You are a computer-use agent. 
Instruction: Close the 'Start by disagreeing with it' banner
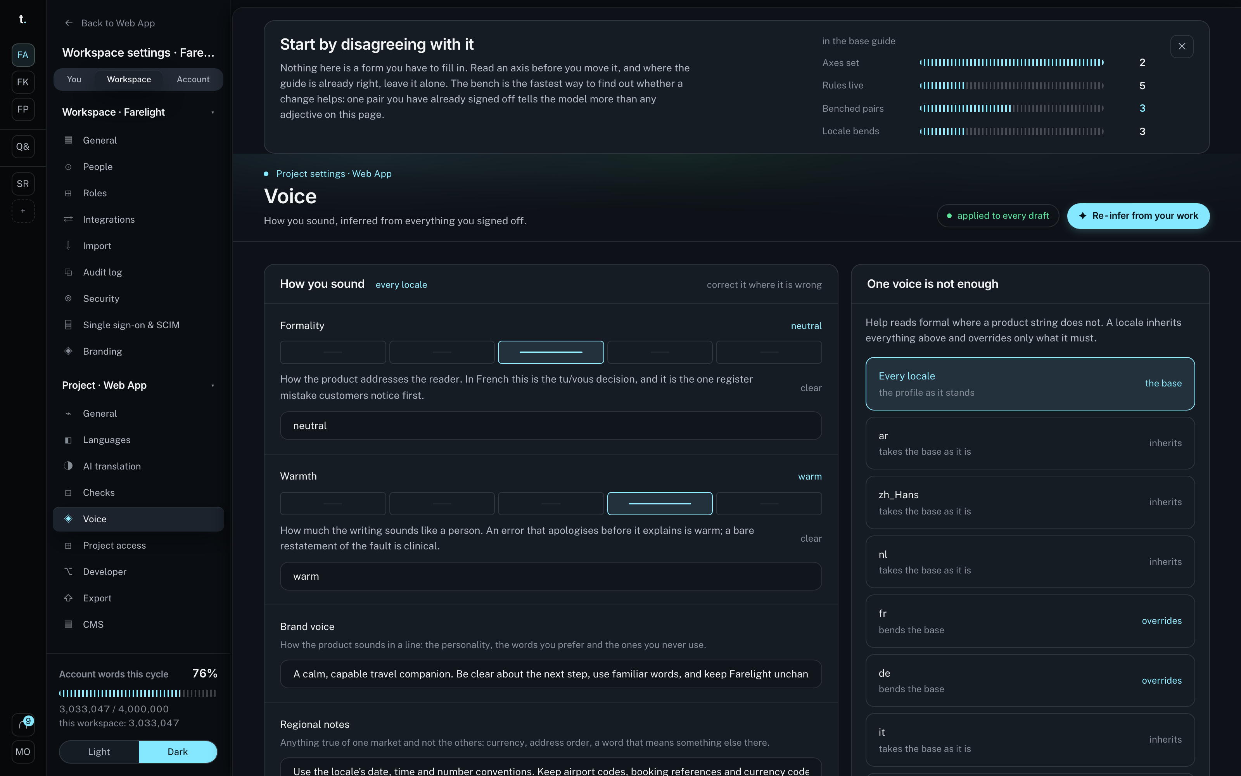coord(1182,46)
